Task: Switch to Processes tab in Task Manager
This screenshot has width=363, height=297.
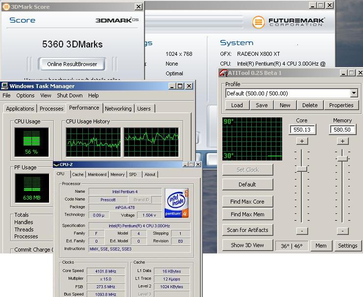Action: pyautogui.click(x=51, y=109)
